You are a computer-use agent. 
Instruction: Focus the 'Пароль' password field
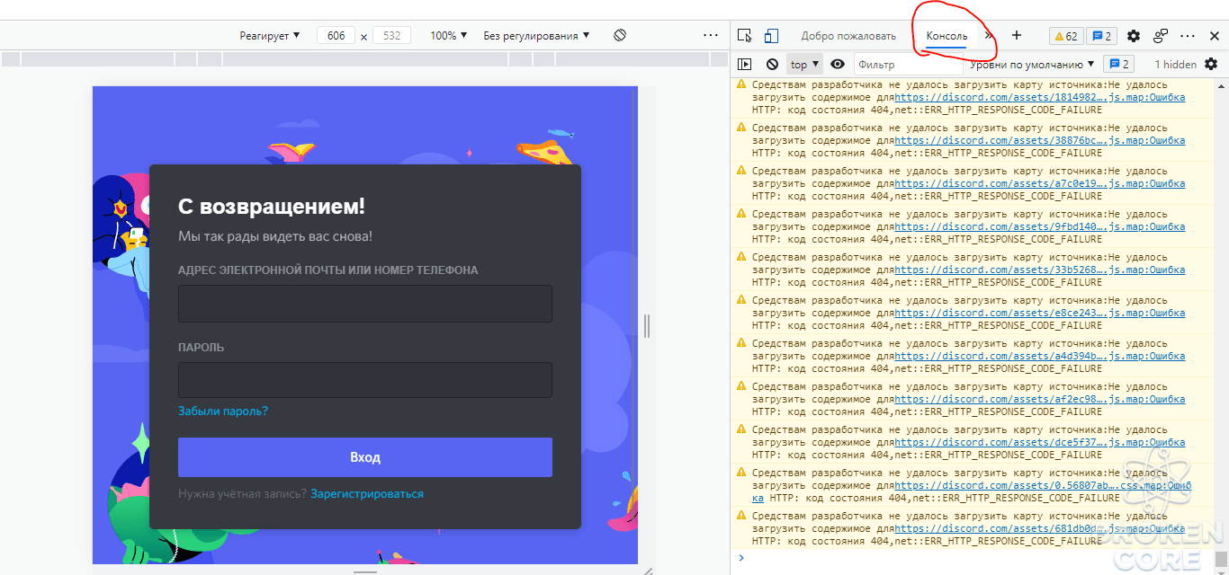coord(365,380)
